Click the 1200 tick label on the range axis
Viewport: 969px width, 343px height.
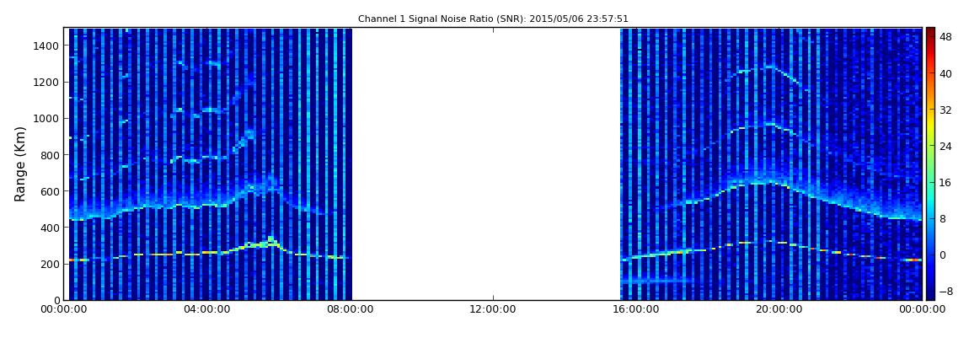(x=47, y=83)
